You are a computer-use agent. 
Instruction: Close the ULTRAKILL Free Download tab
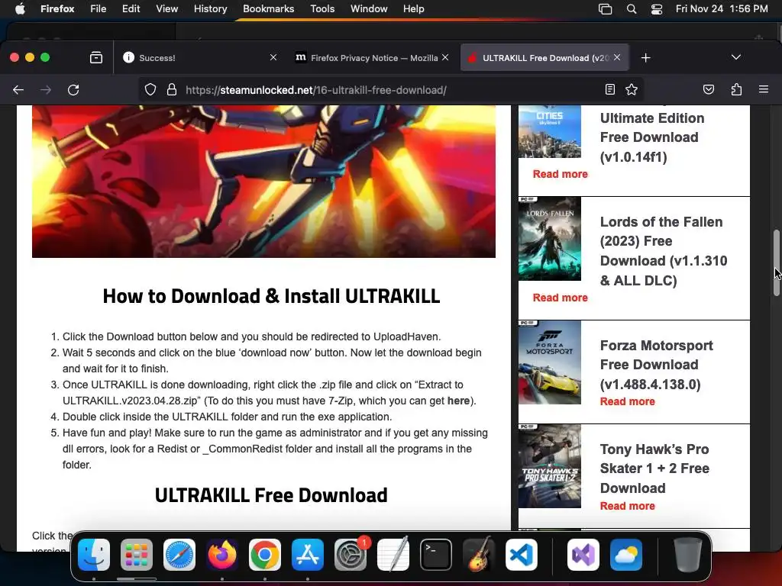pos(617,57)
